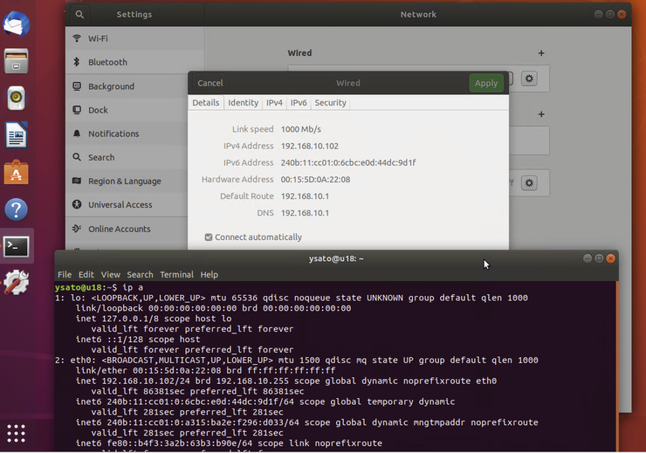Switch to the Security tab
646x453 pixels.
[x=330, y=103]
